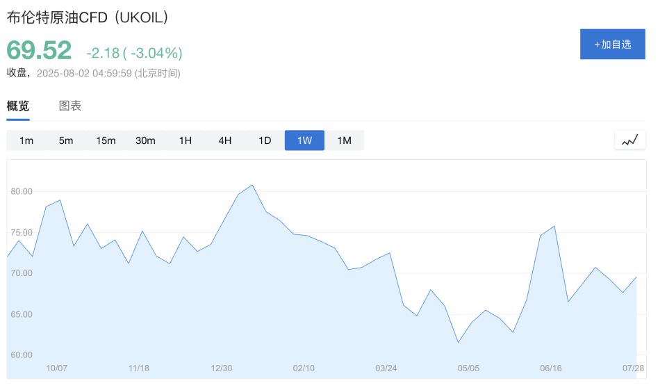Click the 12/30 date label
Screen dimensions: 667x390
pos(222,368)
